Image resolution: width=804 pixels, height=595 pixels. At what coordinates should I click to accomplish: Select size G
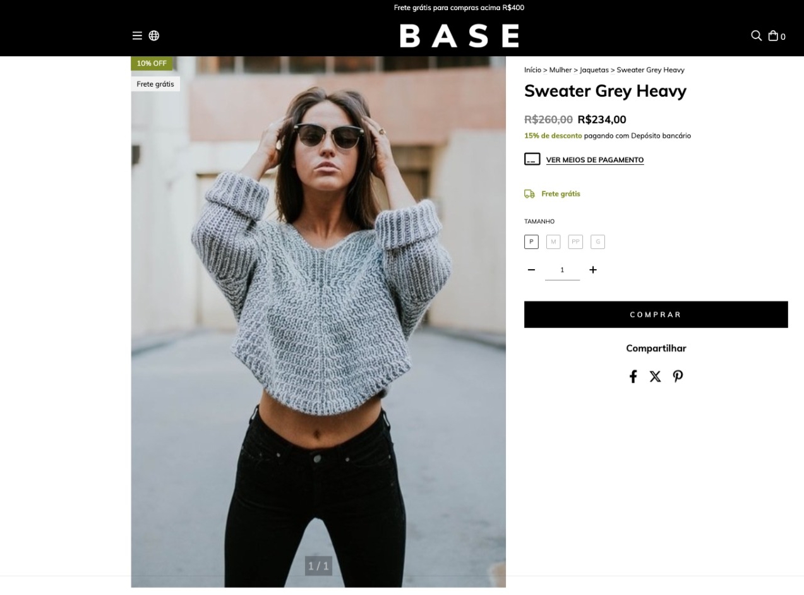598,242
